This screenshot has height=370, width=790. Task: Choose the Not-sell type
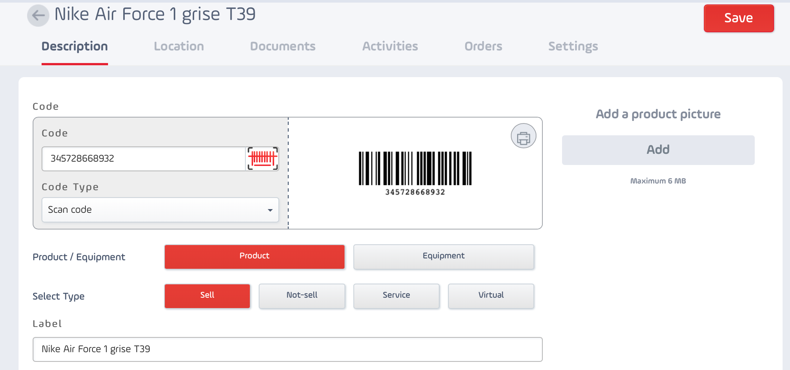coord(302,296)
